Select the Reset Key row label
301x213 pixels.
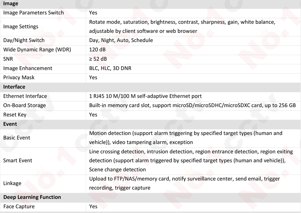(15, 115)
